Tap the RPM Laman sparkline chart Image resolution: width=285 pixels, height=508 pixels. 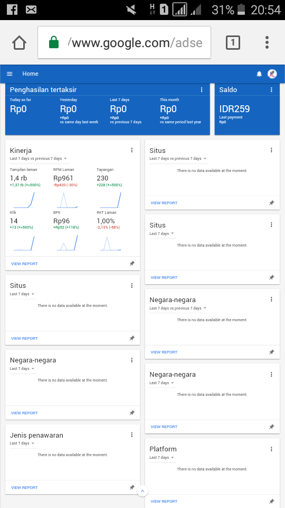tap(67, 199)
